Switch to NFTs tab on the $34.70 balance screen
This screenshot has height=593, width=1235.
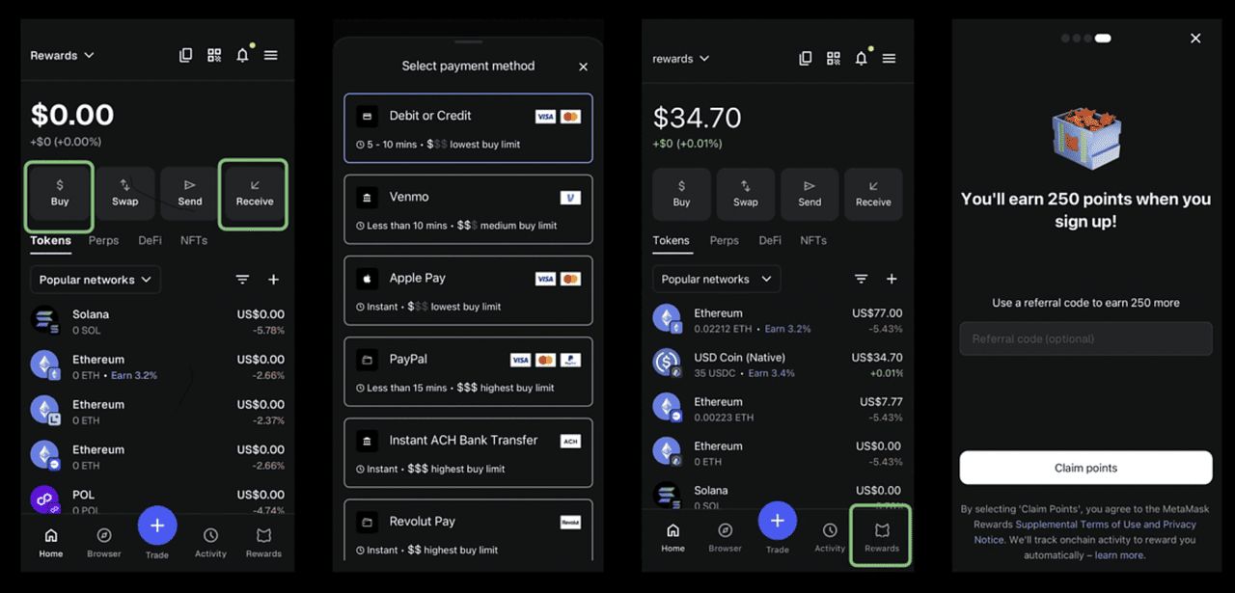813,240
